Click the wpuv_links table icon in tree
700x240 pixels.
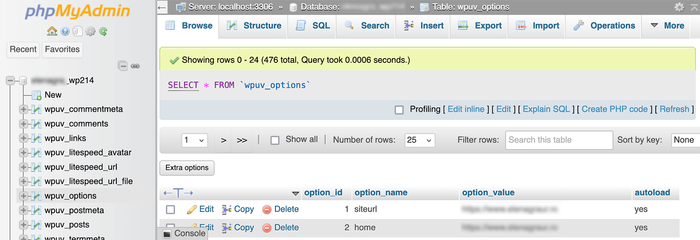(x=37, y=138)
